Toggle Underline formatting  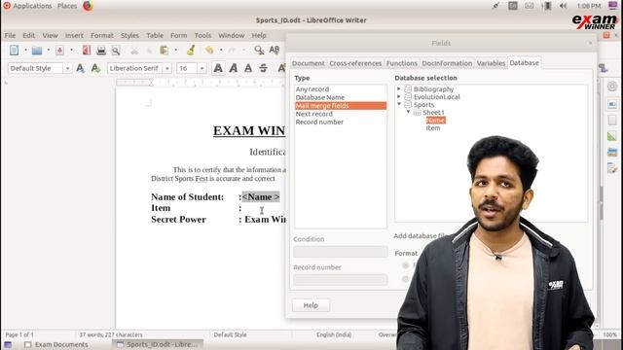(x=248, y=68)
